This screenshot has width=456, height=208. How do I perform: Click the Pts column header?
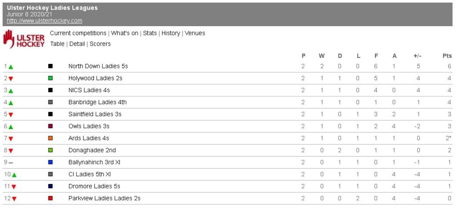(x=447, y=56)
